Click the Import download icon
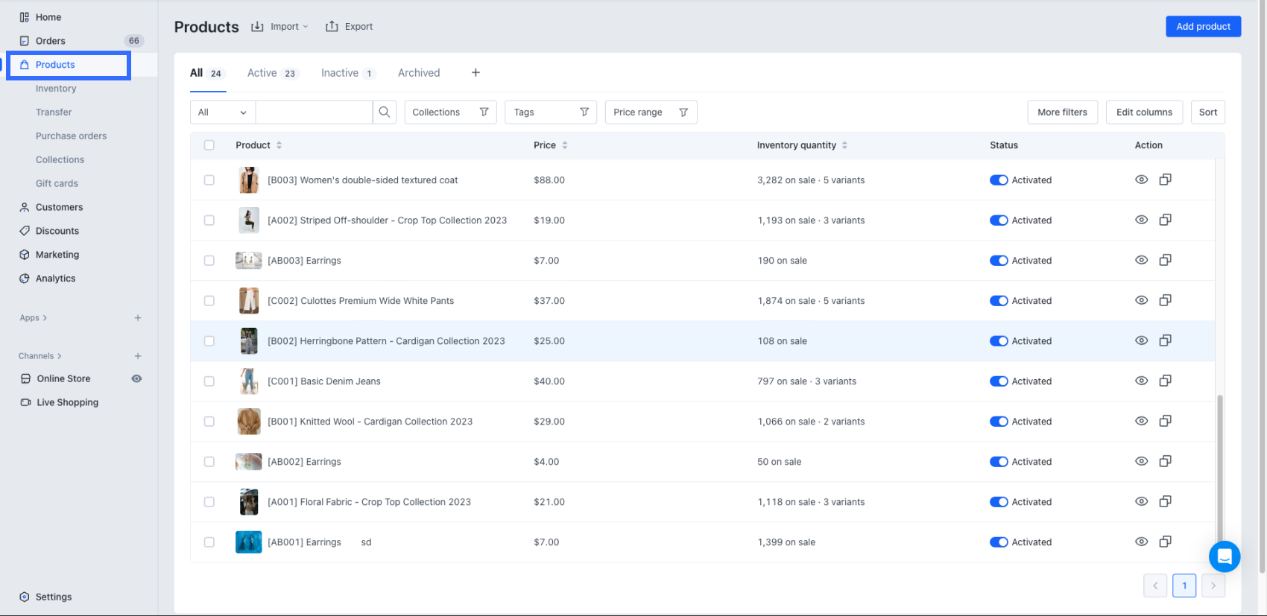Image resolution: width=1267 pixels, height=616 pixels. click(x=257, y=27)
